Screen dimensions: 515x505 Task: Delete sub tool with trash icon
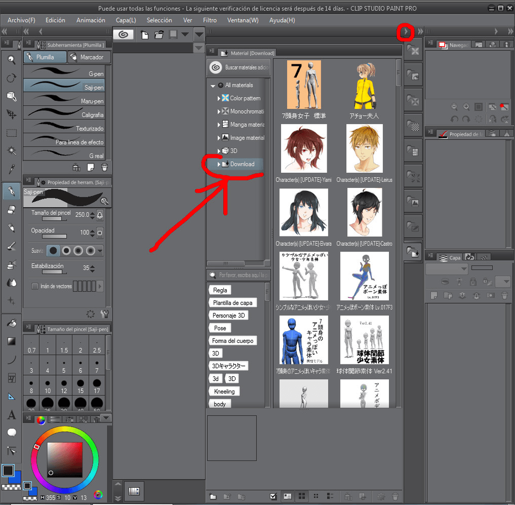tap(105, 167)
